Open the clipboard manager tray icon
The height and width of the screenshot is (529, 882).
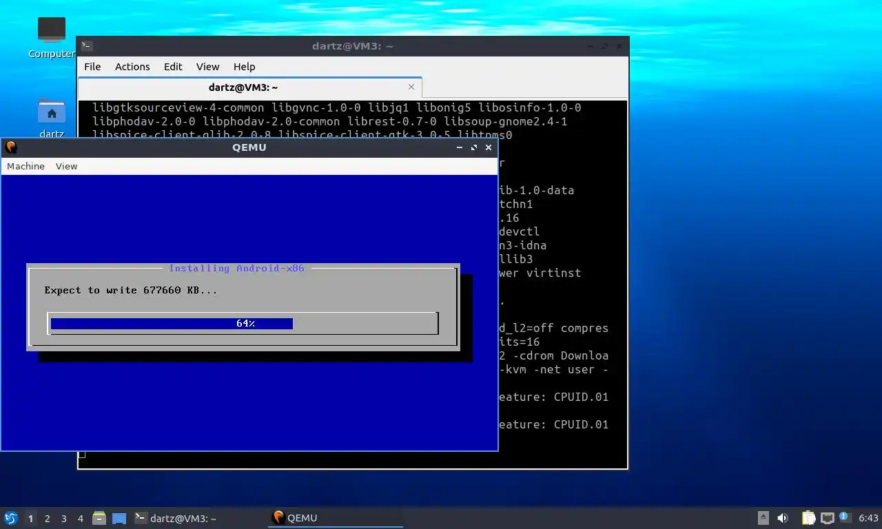pyautogui.click(x=809, y=518)
